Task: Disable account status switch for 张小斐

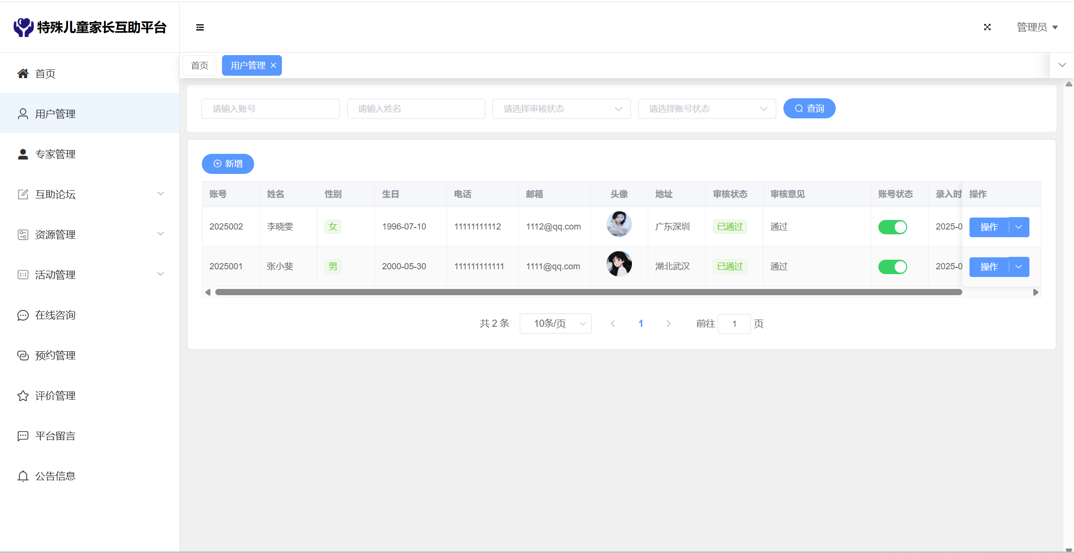Action: tap(892, 266)
